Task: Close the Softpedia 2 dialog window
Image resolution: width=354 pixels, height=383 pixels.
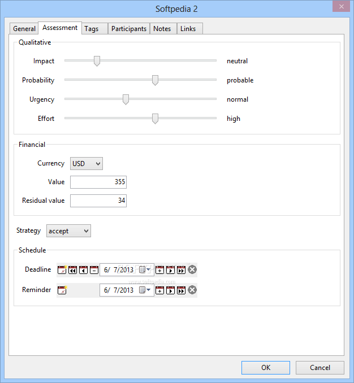Action: pyautogui.click(x=342, y=6)
